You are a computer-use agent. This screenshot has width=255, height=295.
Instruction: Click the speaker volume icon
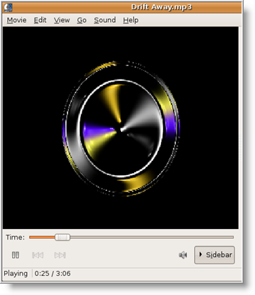(183, 255)
